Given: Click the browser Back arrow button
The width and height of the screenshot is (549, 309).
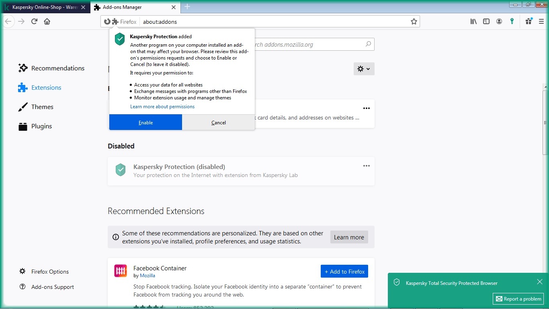Looking at the screenshot, I should 8,21.
